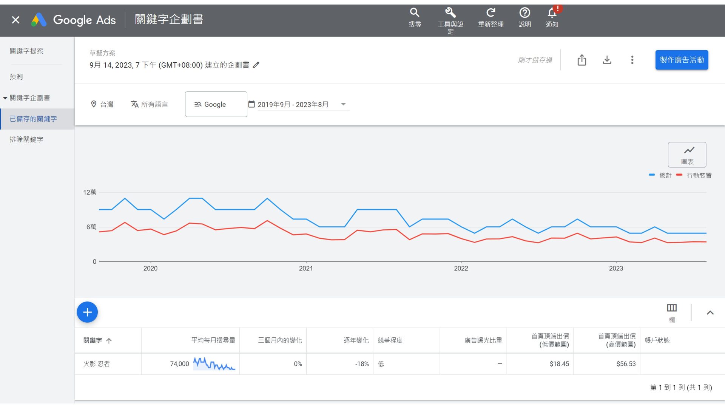Image resolution: width=725 pixels, height=408 pixels.
Task: Open the 圖表 chart type selector
Action: coord(687,155)
